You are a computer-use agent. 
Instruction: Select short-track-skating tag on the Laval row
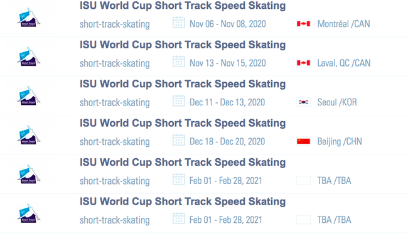115,63
